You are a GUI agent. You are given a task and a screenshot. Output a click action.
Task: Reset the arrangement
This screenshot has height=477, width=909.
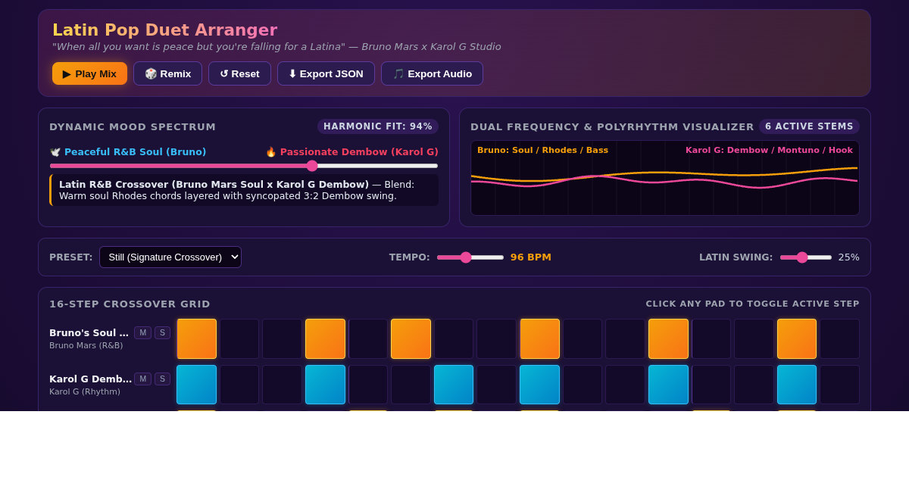click(239, 73)
